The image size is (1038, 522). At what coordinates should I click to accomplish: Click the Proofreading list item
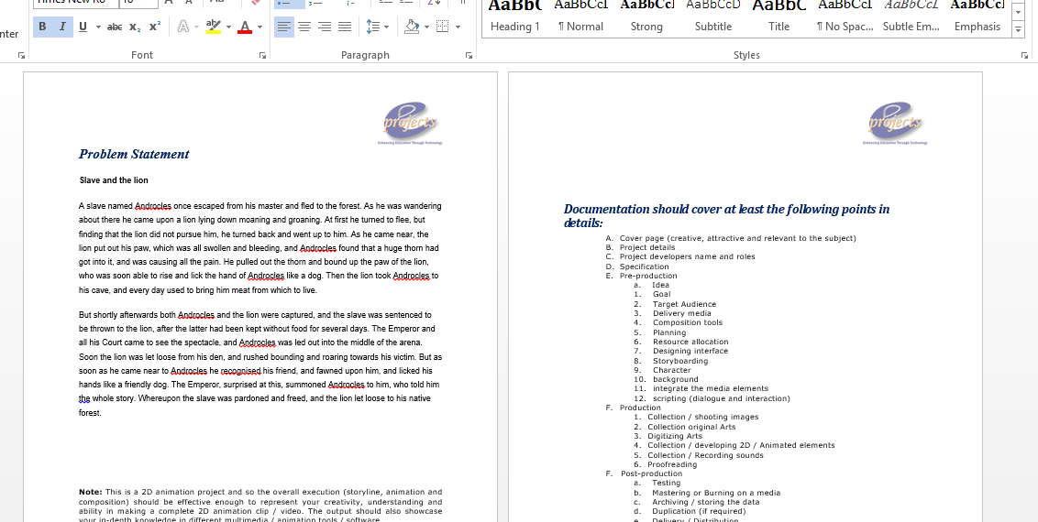(672, 464)
